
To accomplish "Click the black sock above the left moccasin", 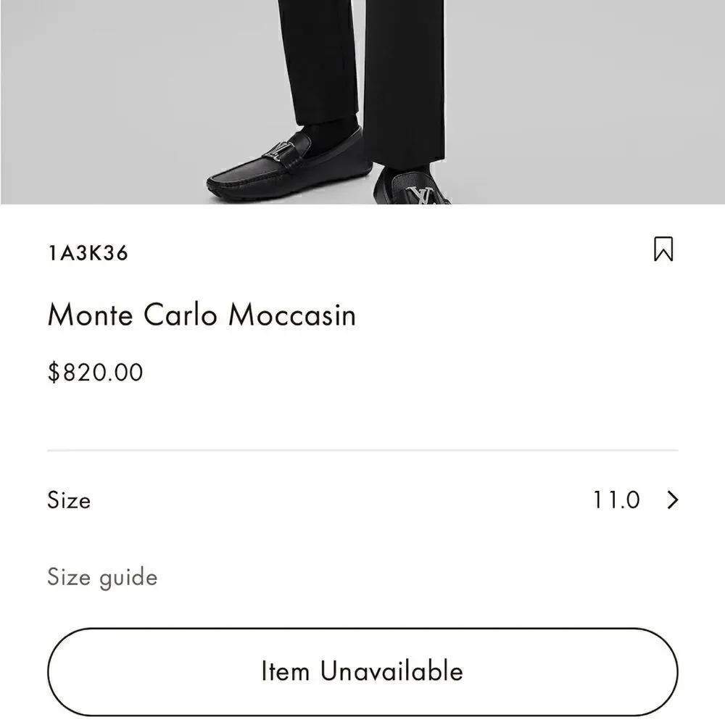I will point(331,133).
